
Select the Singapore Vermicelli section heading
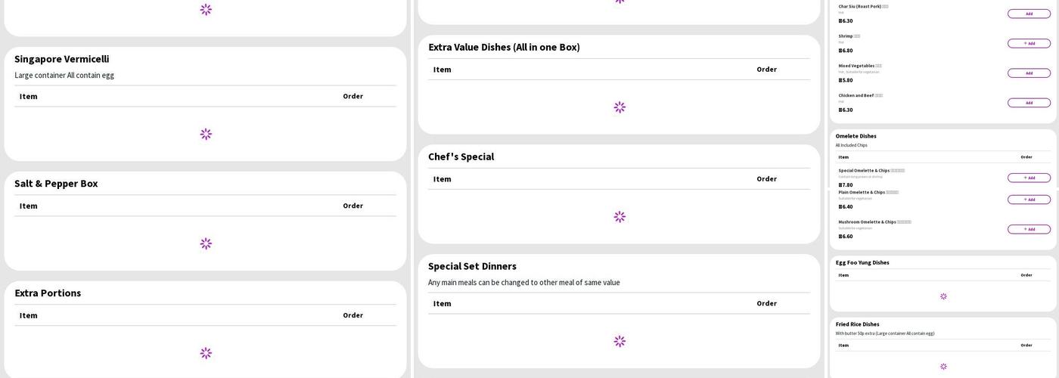[61, 59]
